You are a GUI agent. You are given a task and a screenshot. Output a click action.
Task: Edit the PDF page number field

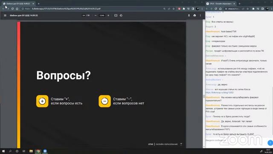pos(84,15)
